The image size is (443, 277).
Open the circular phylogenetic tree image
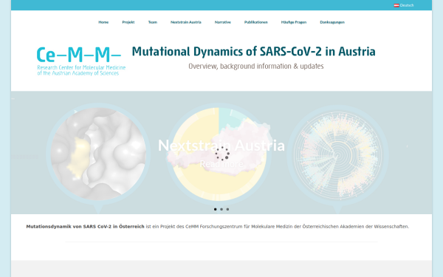click(x=337, y=155)
